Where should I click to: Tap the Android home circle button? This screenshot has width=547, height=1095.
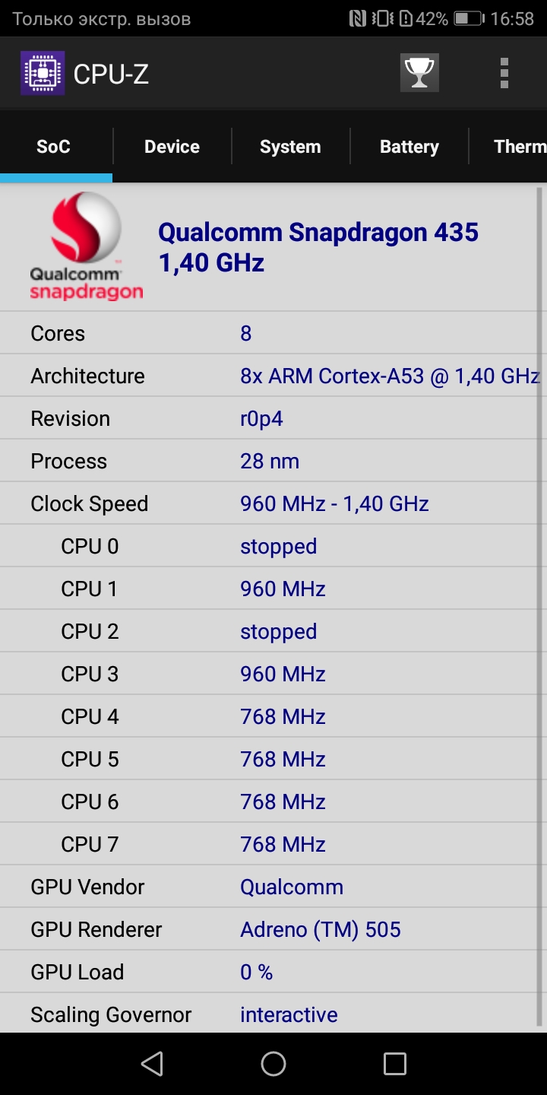[273, 1063]
